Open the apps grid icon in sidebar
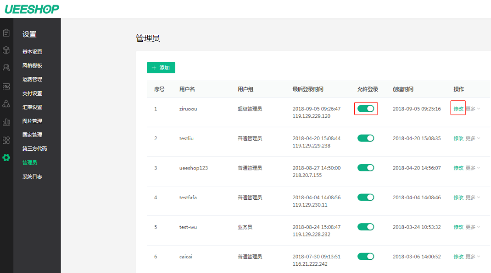This screenshot has width=491, height=273. click(x=6, y=140)
